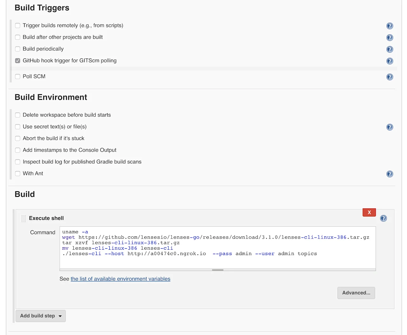Enable Delete workspace before build starts

click(17, 115)
